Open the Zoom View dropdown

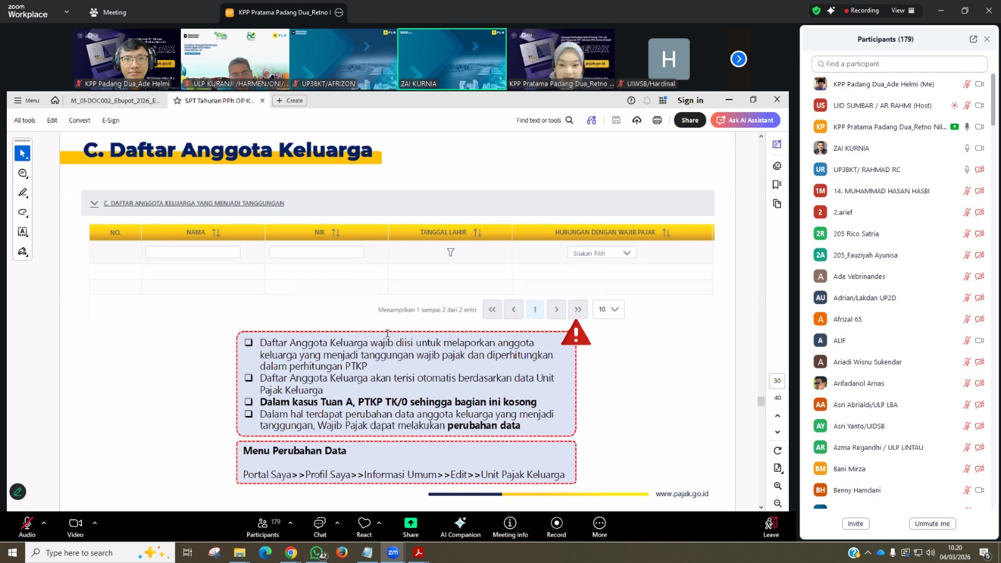coord(902,11)
